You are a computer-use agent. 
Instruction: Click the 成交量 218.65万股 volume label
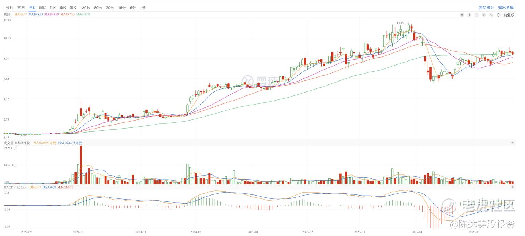coord(17,143)
